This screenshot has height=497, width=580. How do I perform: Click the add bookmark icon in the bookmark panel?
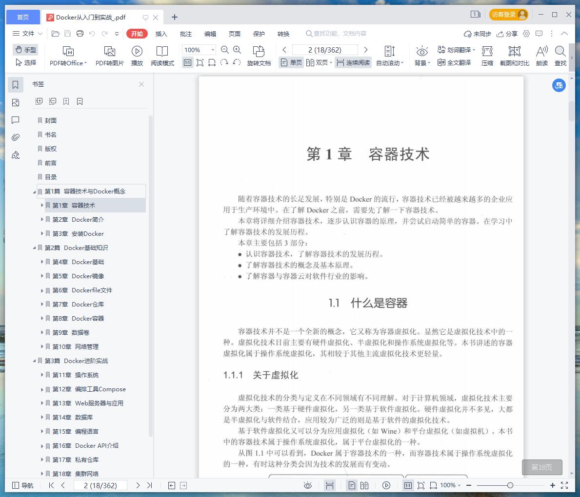tap(66, 101)
